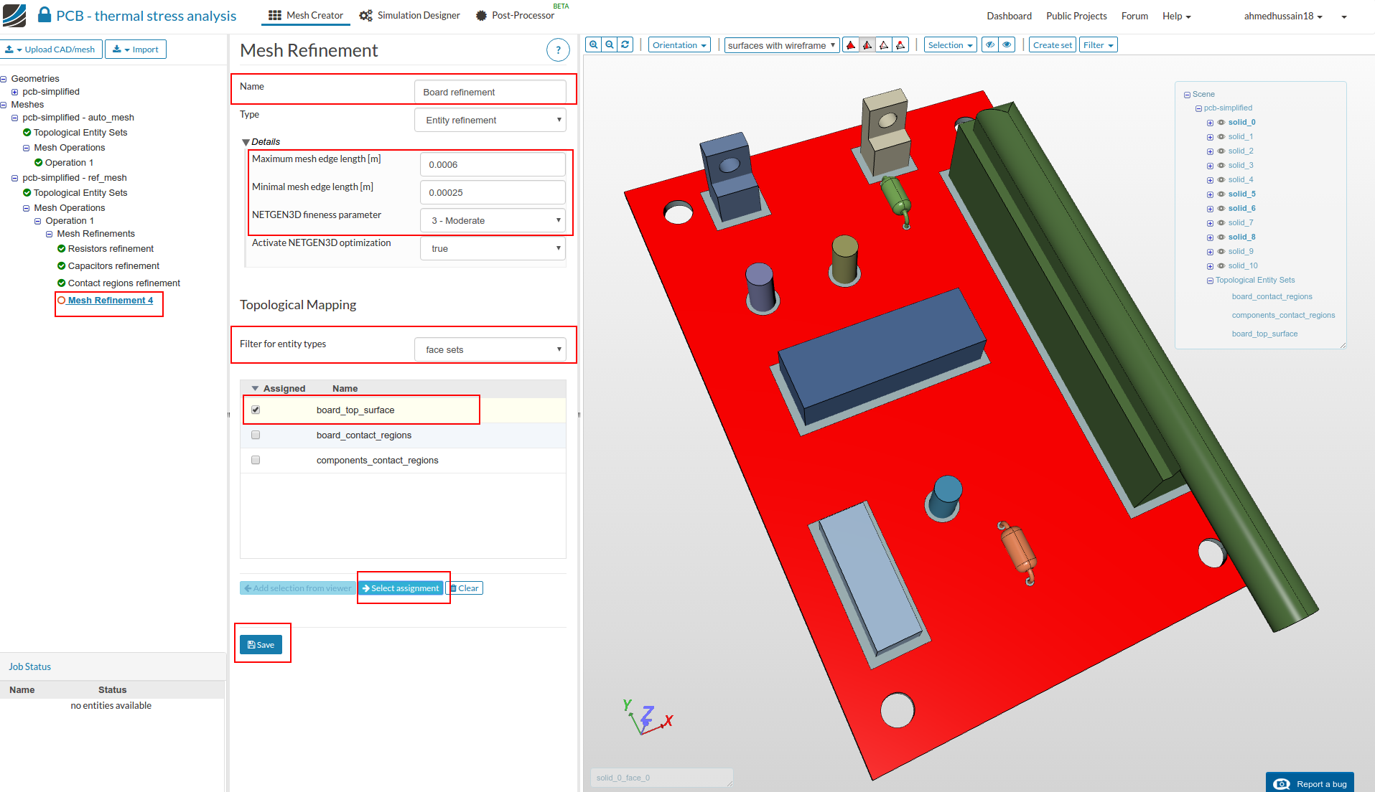Click the zoom out magnifier icon
This screenshot has width=1375, height=792.
click(610, 45)
